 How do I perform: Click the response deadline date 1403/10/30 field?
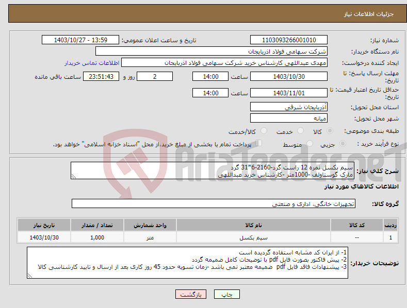click(289, 76)
